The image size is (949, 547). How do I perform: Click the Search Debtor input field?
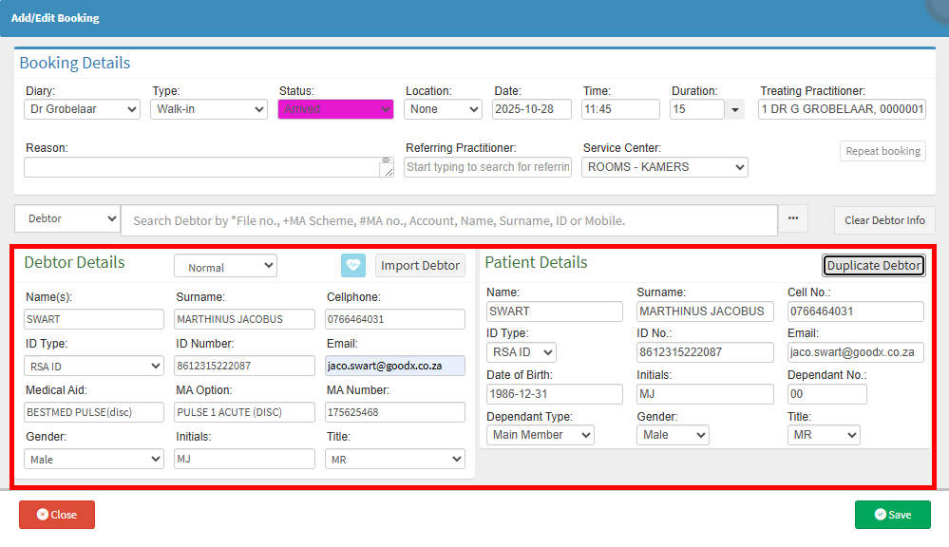448,220
